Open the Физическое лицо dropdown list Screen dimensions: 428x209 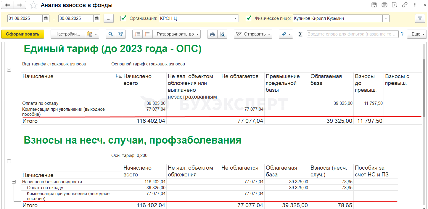pos(386,18)
